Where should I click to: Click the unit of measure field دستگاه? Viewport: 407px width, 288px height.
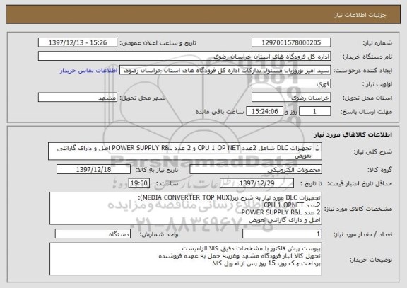click(93, 234)
